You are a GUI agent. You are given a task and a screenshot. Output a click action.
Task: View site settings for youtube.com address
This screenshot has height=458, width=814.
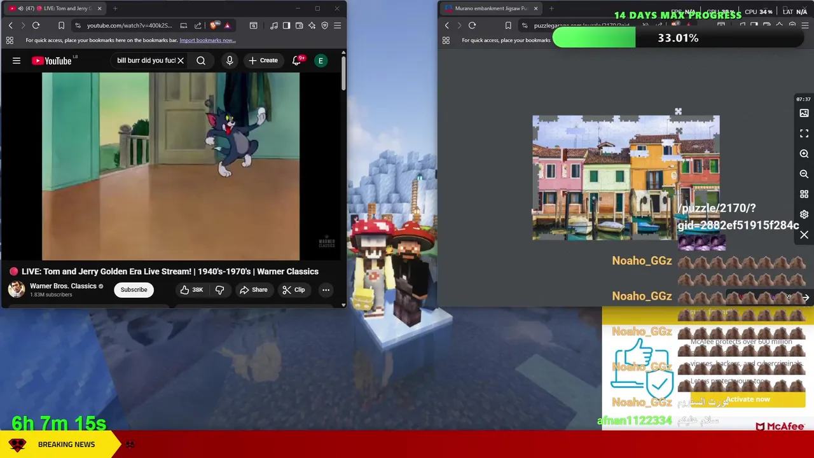click(x=78, y=25)
